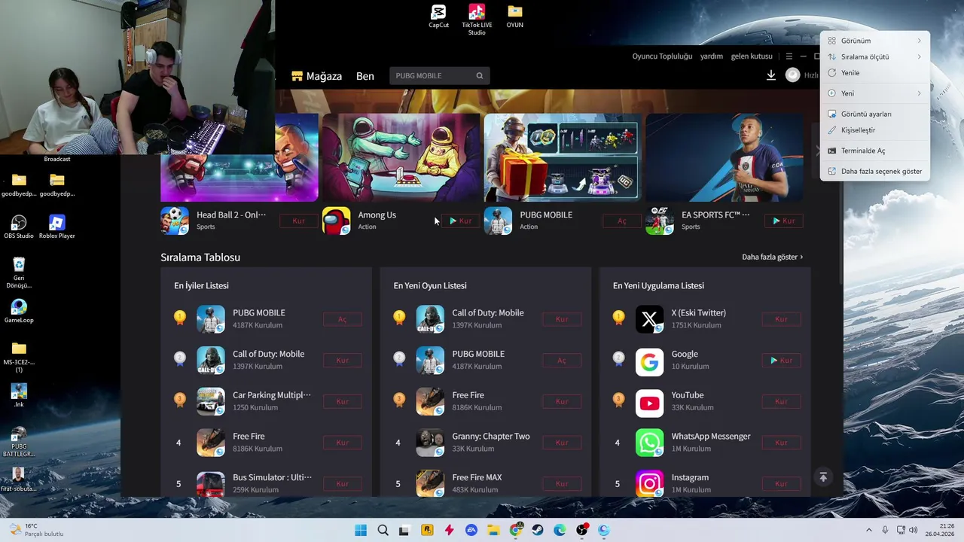Open the Steam icon on the taskbar
964x542 pixels.
click(x=538, y=530)
